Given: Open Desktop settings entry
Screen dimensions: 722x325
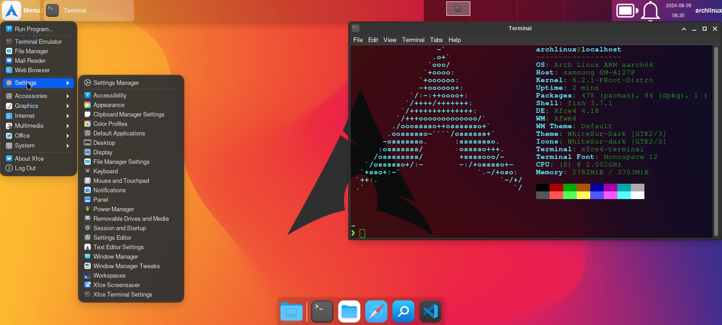Looking at the screenshot, I should coord(131,143).
